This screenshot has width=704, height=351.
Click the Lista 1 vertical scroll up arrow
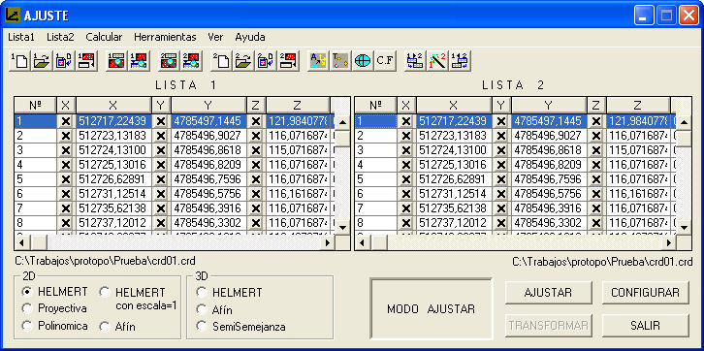pos(342,121)
